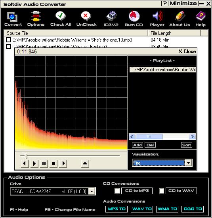This screenshot has width=212, height=218.
Task: Open the Help book icon
Action: pos(201,19)
